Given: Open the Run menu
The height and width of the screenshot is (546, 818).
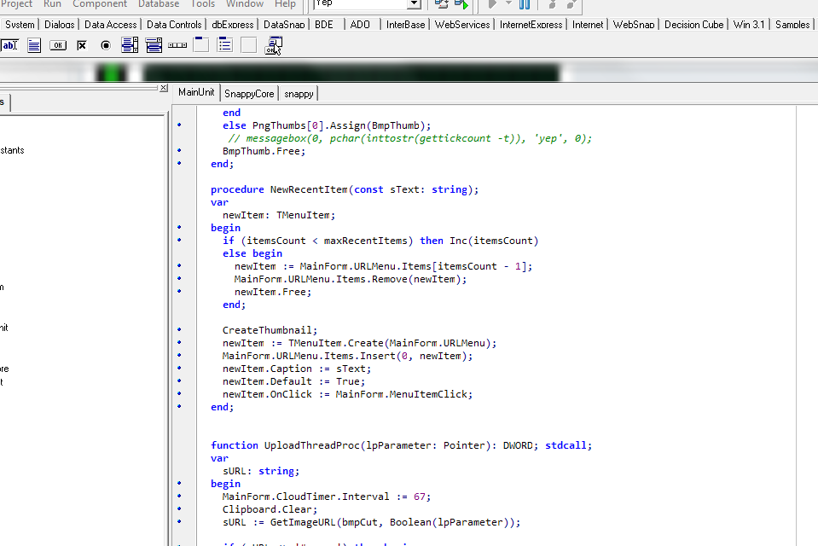Looking at the screenshot, I should coord(52,4).
